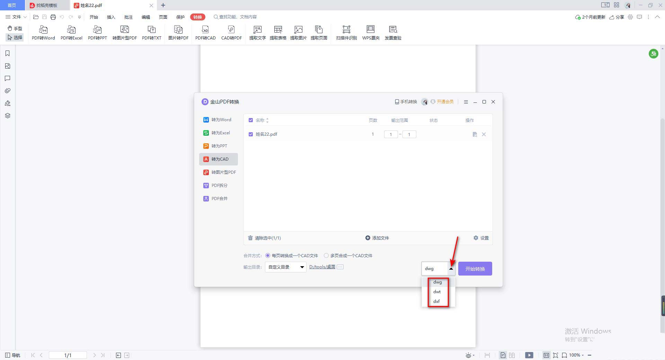This screenshot has height=360, width=665.
Task: Select 转为Excel in converter sidebar
Action: 218,133
